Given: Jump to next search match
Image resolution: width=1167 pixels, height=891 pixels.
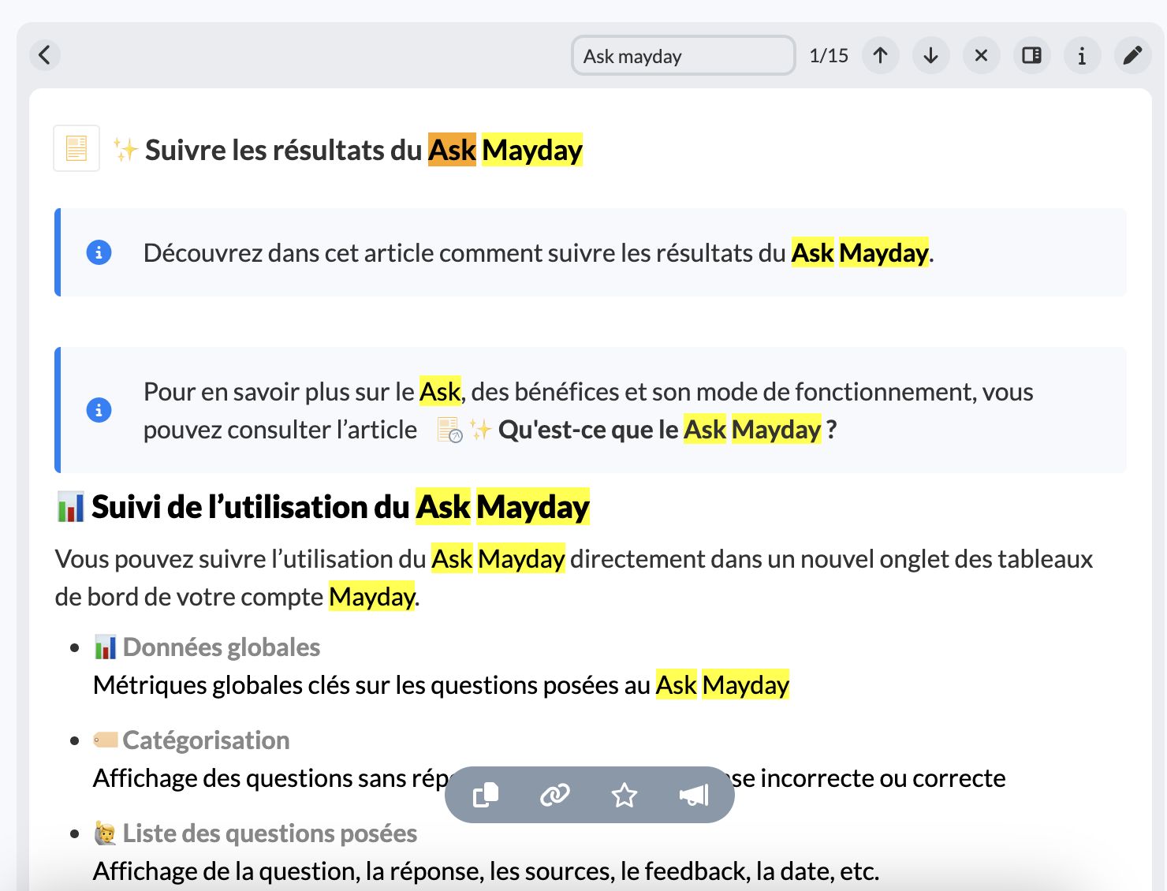Looking at the screenshot, I should pos(930,55).
